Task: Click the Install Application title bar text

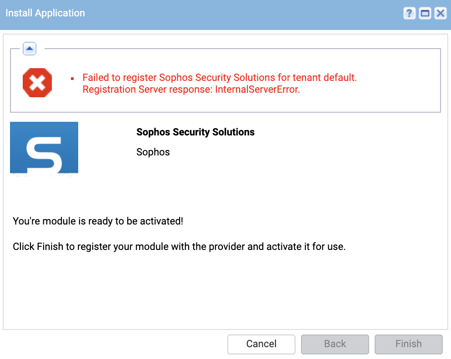Action: point(45,13)
